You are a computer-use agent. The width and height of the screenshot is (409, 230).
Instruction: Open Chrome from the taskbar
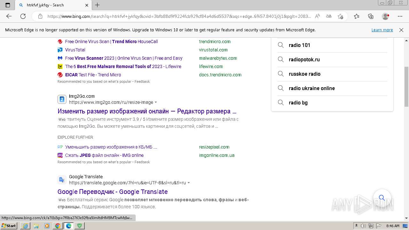(x=58, y=226)
